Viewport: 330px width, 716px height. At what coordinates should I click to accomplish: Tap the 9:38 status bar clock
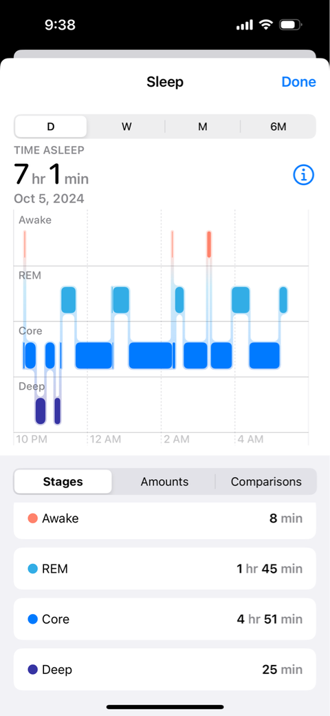(x=62, y=25)
